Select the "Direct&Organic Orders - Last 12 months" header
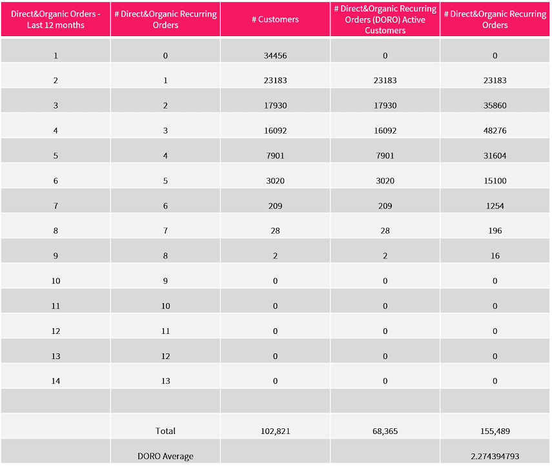The width and height of the screenshot is (552, 467). tap(56, 19)
